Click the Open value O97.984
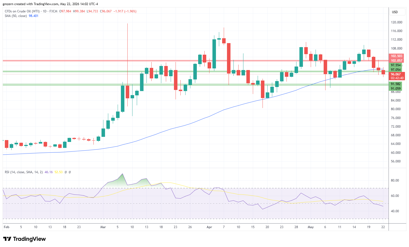The width and height of the screenshot is (409, 247). (65, 11)
